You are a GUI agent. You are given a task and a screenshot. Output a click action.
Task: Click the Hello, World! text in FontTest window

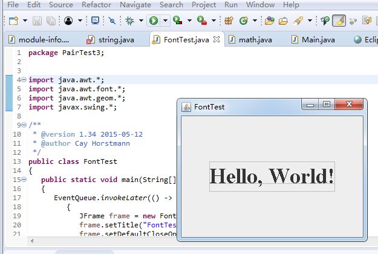click(272, 176)
